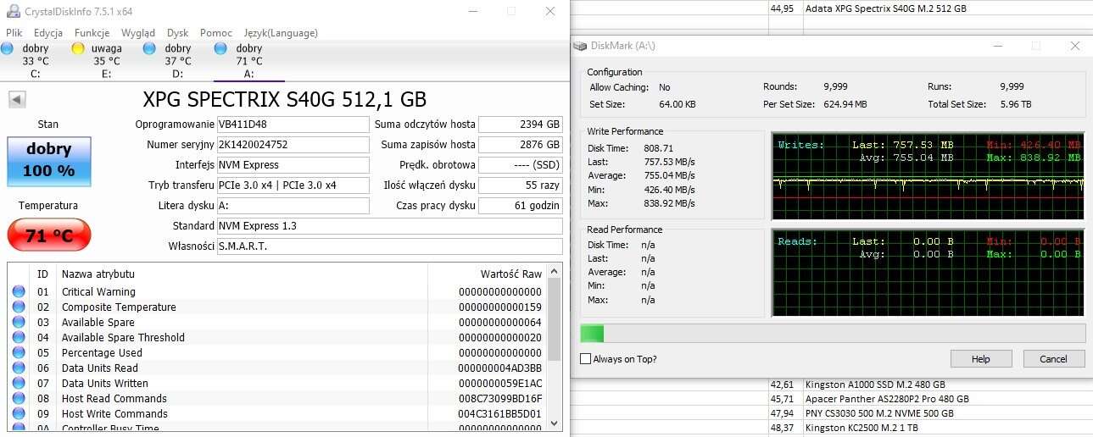1093x437 pixels.
Task: Enable the Always on Top checkbox
Action: pyautogui.click(x=585, y=359)
